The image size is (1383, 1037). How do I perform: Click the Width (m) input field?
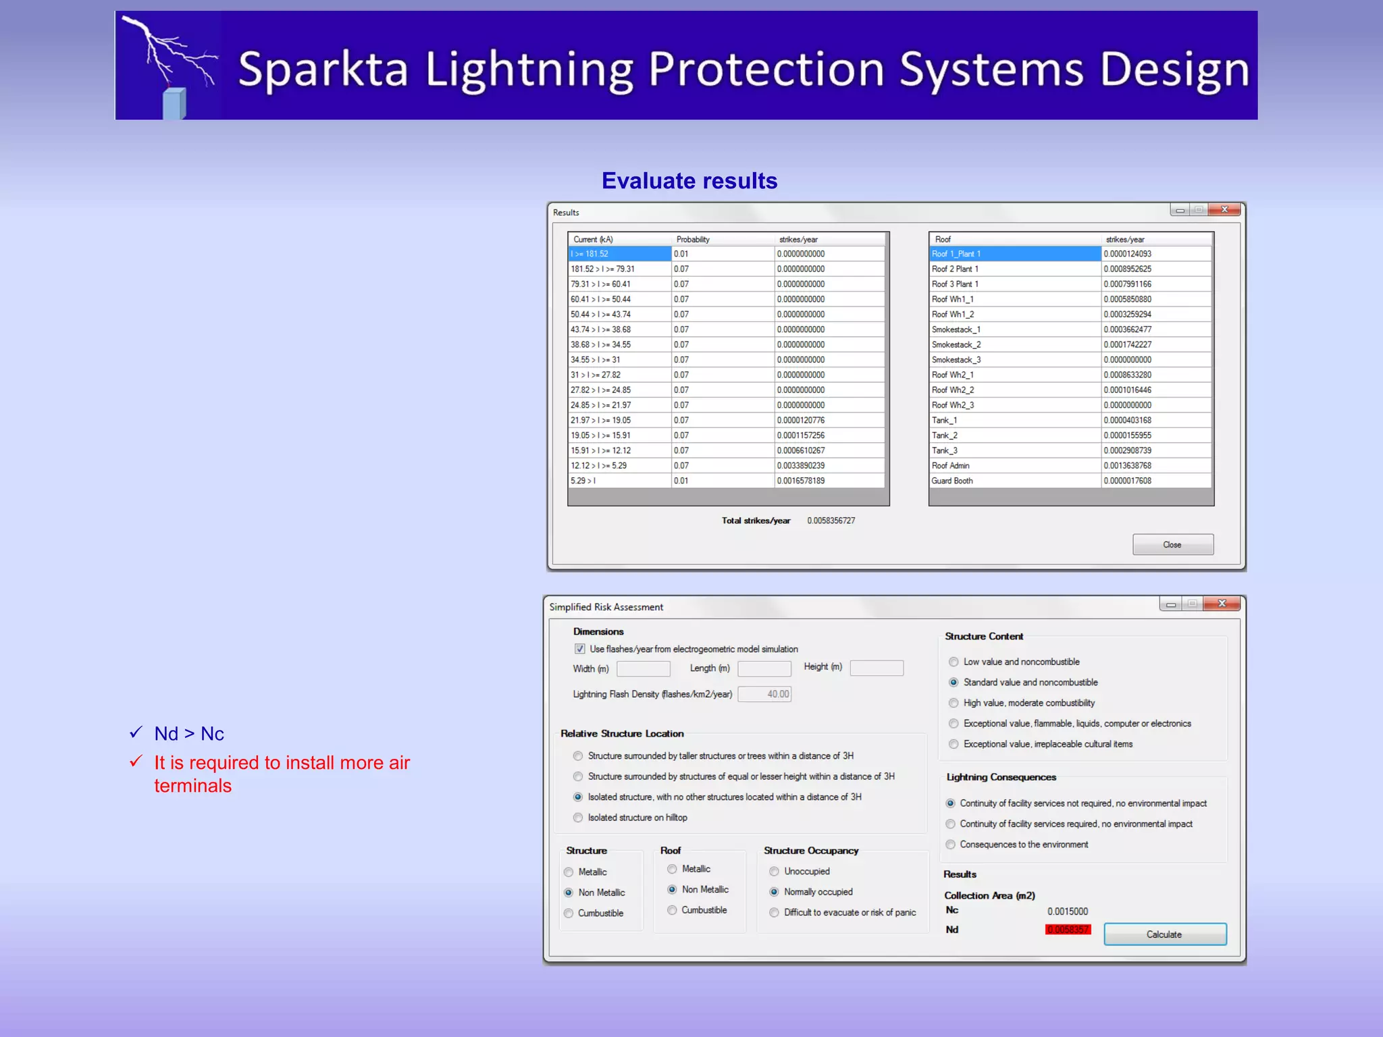[x=643, y=669]
